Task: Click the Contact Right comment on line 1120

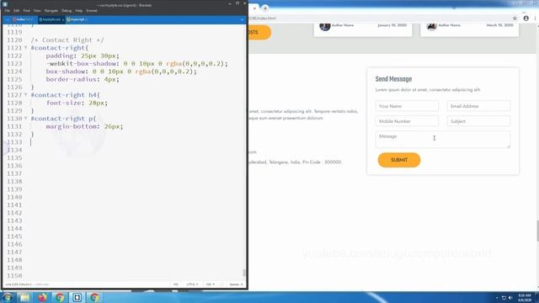Action: 67,40
